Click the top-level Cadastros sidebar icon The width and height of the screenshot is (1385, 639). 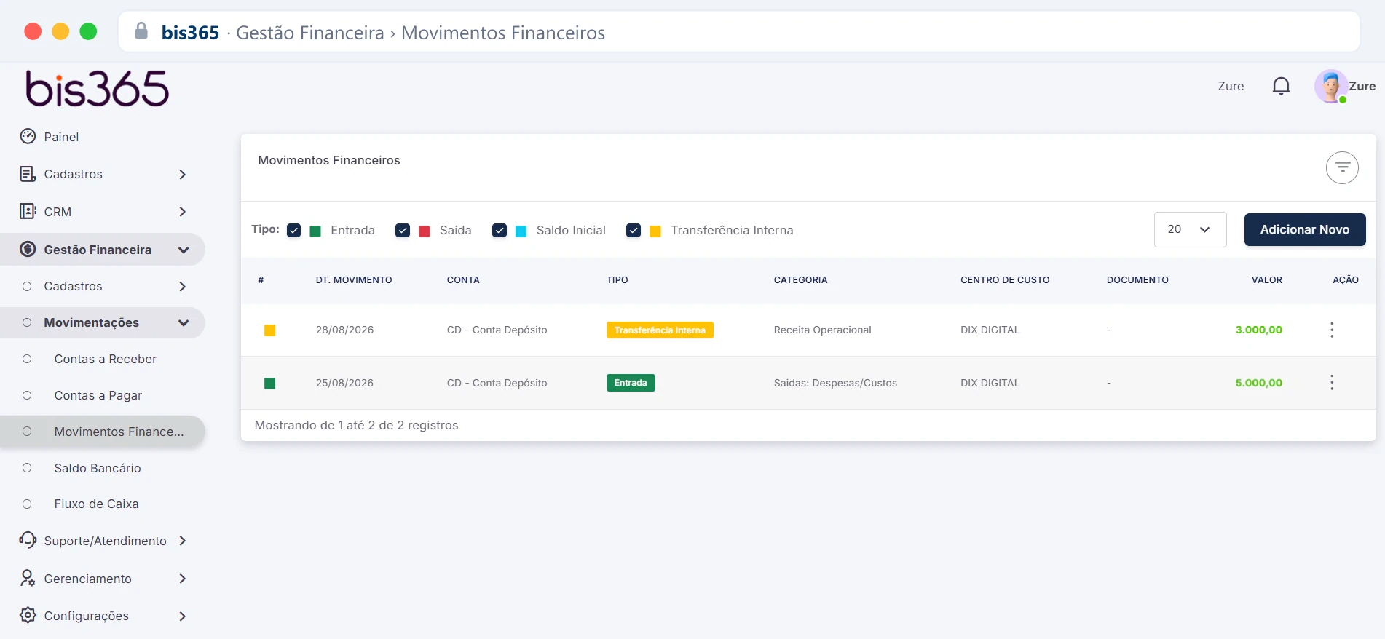(28, 174)
